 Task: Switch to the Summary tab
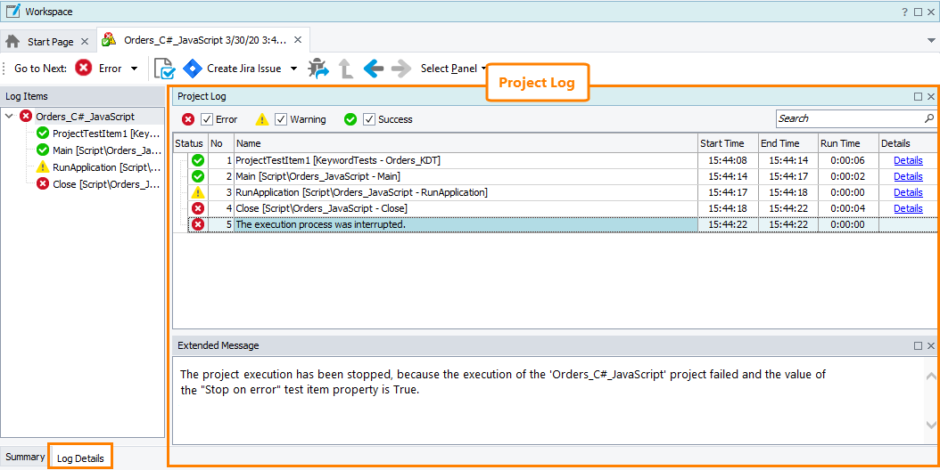(x=25, y=457)
